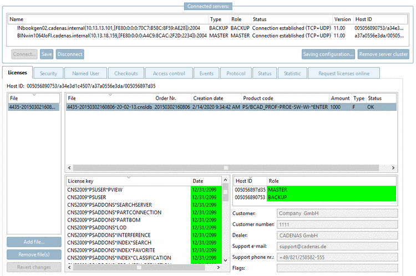Select CNS2009*PSUSER*PVIEW license key
This screenshot has height=276, width=416.
[144, 190]
